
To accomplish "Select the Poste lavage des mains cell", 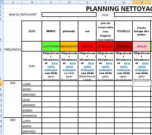I will [141, 31].
